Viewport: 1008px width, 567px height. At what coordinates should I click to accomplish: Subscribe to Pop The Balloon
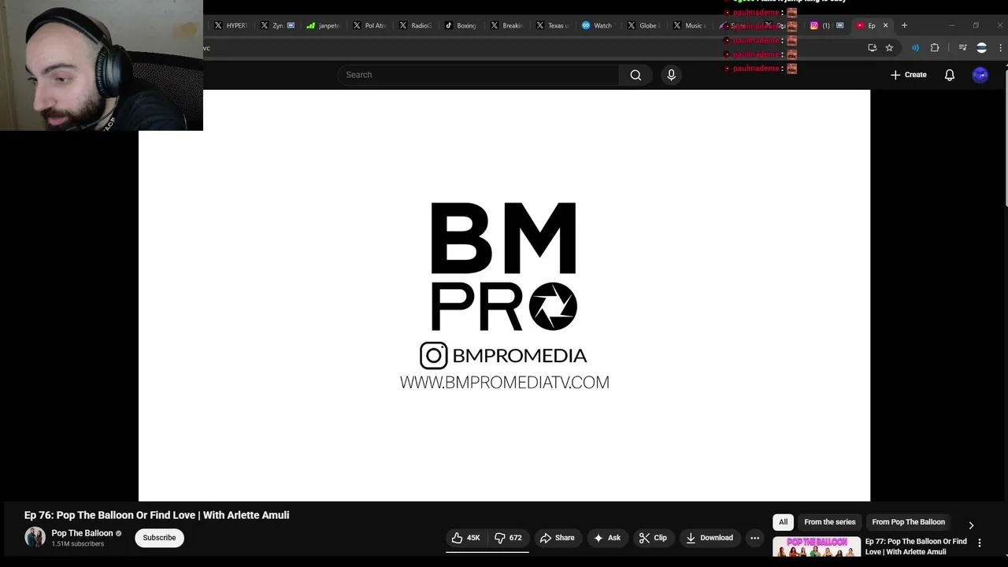[x=159, y=538]
